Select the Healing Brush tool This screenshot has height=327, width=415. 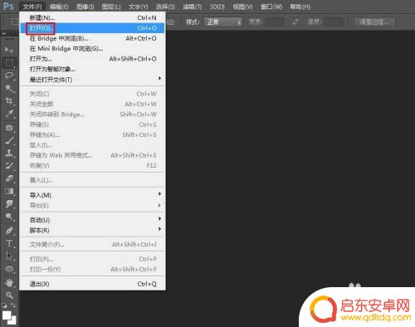click(x=9, y=128)
